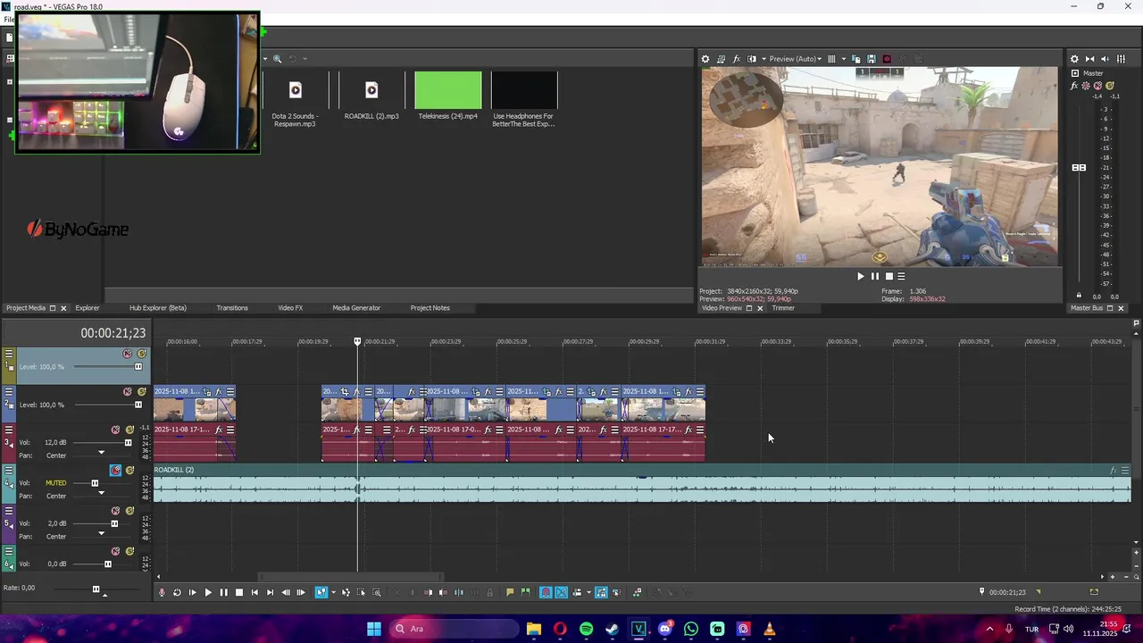This screenshot has height=643, width=1143.
Task: Play the video preview
Action: 860,276
